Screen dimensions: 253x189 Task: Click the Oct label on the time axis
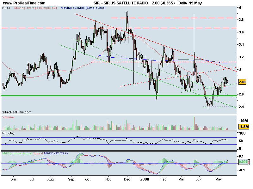coord(88,179)
